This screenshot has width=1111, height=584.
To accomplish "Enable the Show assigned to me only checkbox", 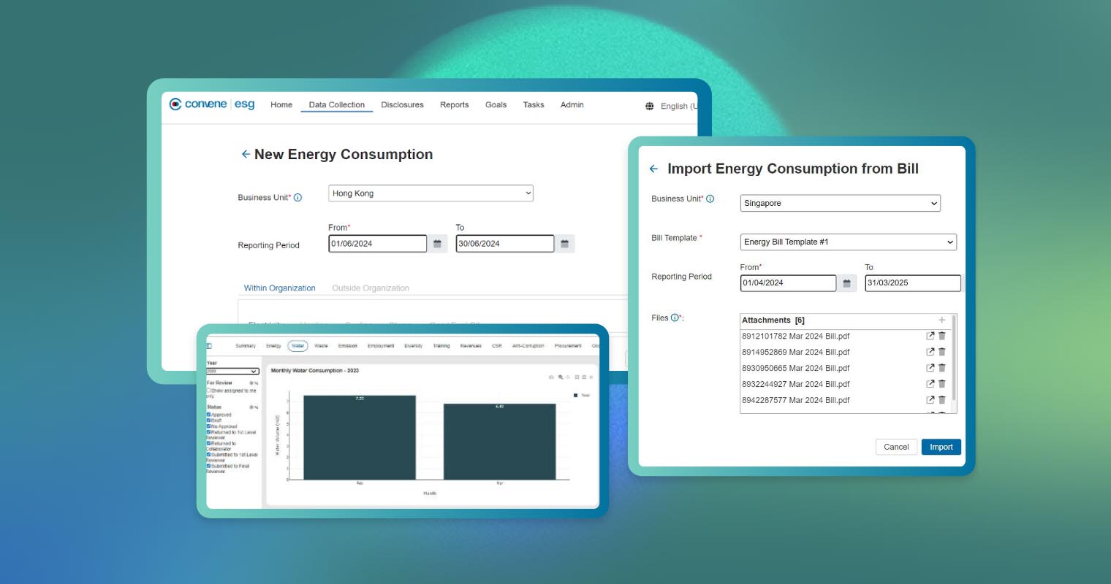I will (x=208, y=391).
